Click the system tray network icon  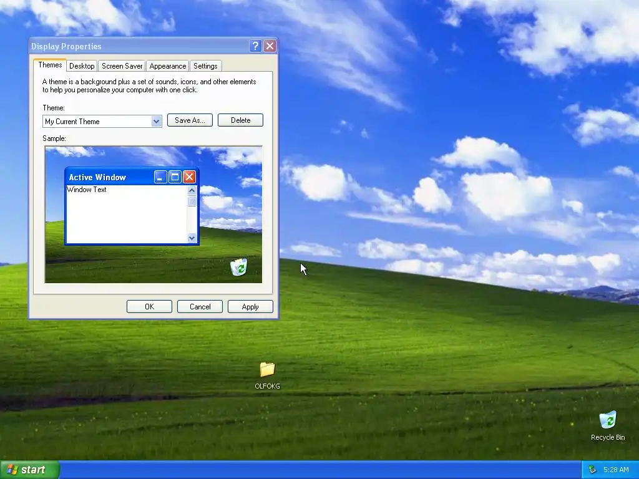coord(593,470)
